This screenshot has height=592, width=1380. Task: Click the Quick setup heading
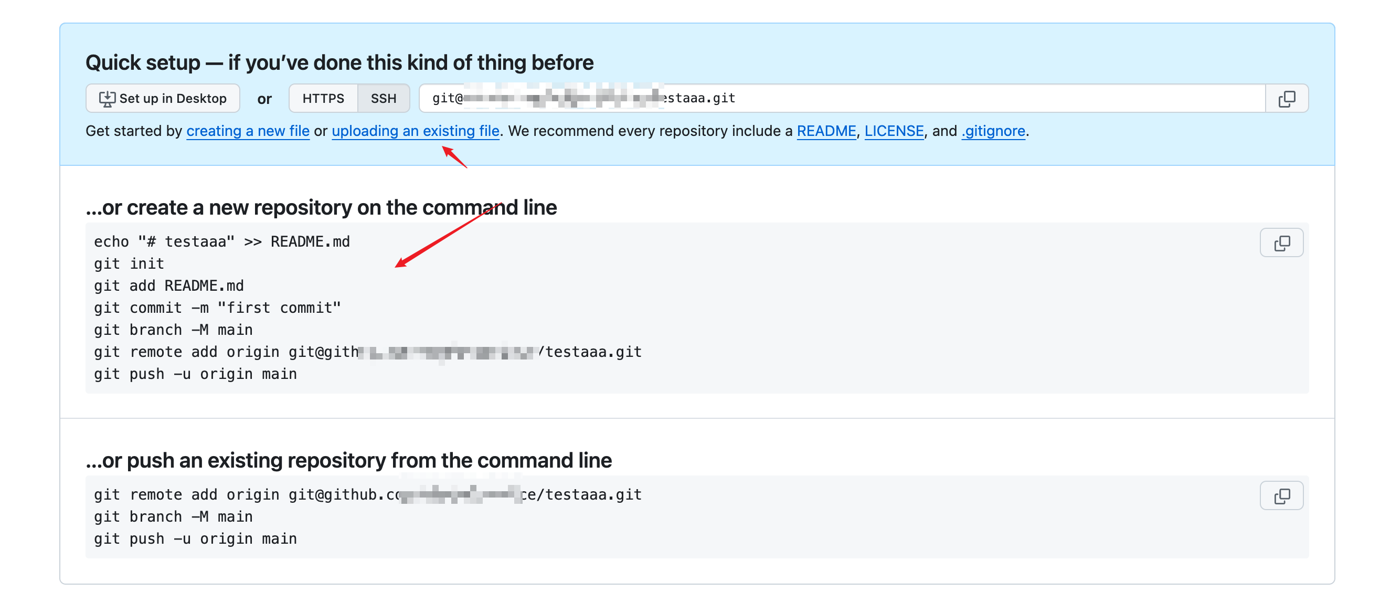tap(339, 62)
